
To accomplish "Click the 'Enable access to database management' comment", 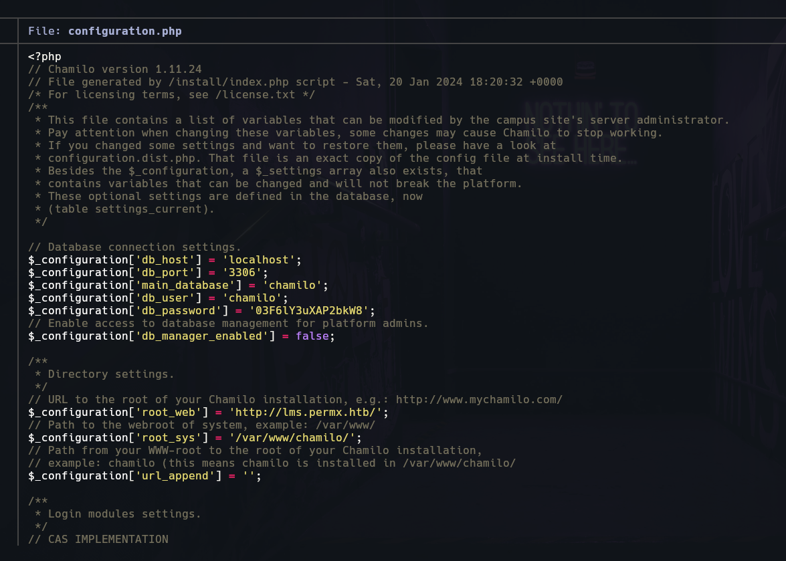I will point(229,324).
